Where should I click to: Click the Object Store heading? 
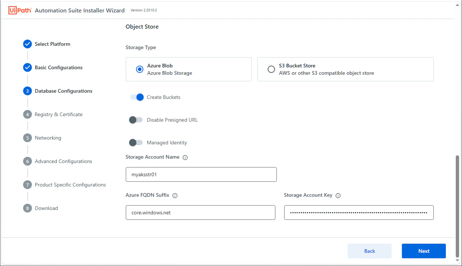pyautogui.click(x=142, y=26)
